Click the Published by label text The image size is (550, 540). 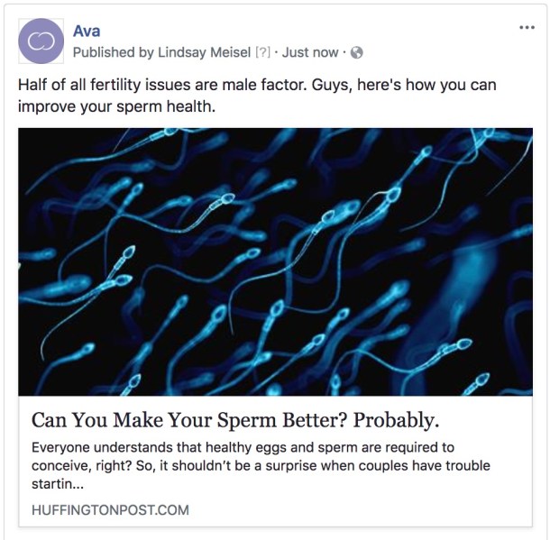tap(114, 52)
